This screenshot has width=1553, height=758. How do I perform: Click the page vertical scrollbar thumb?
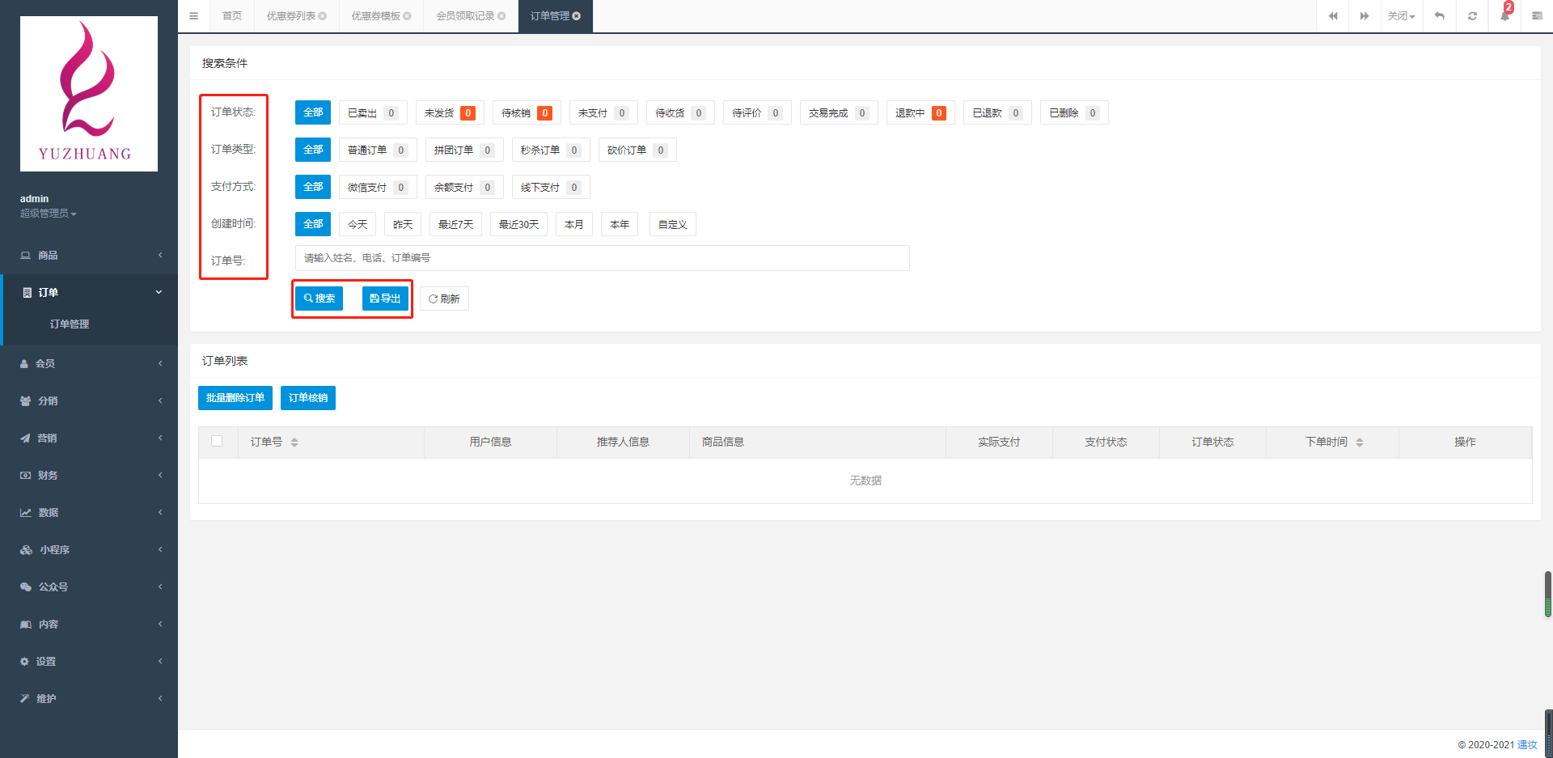(x=1548, y=595)
